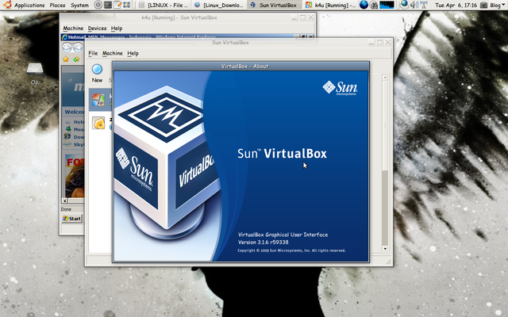Click Back arrow in guest Internet Explorer
The height and width of the screenshot is (317, 508).
pyautogui.click(x=67, y=48)
